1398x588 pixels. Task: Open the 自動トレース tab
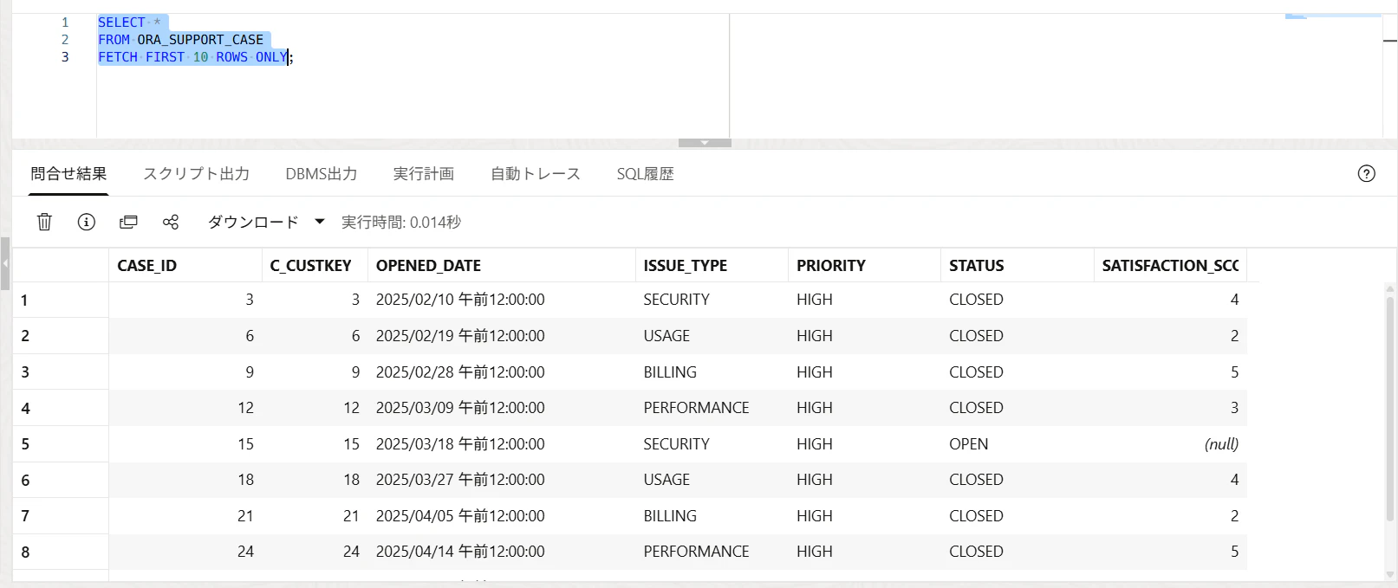click(536, 174)
